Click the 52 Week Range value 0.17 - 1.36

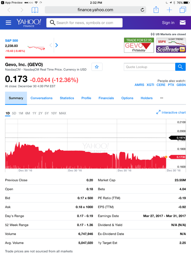85,225
